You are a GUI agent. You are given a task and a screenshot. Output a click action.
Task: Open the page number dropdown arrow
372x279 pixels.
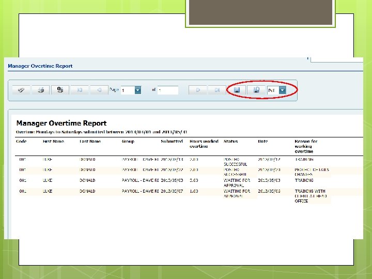(138, 90)
